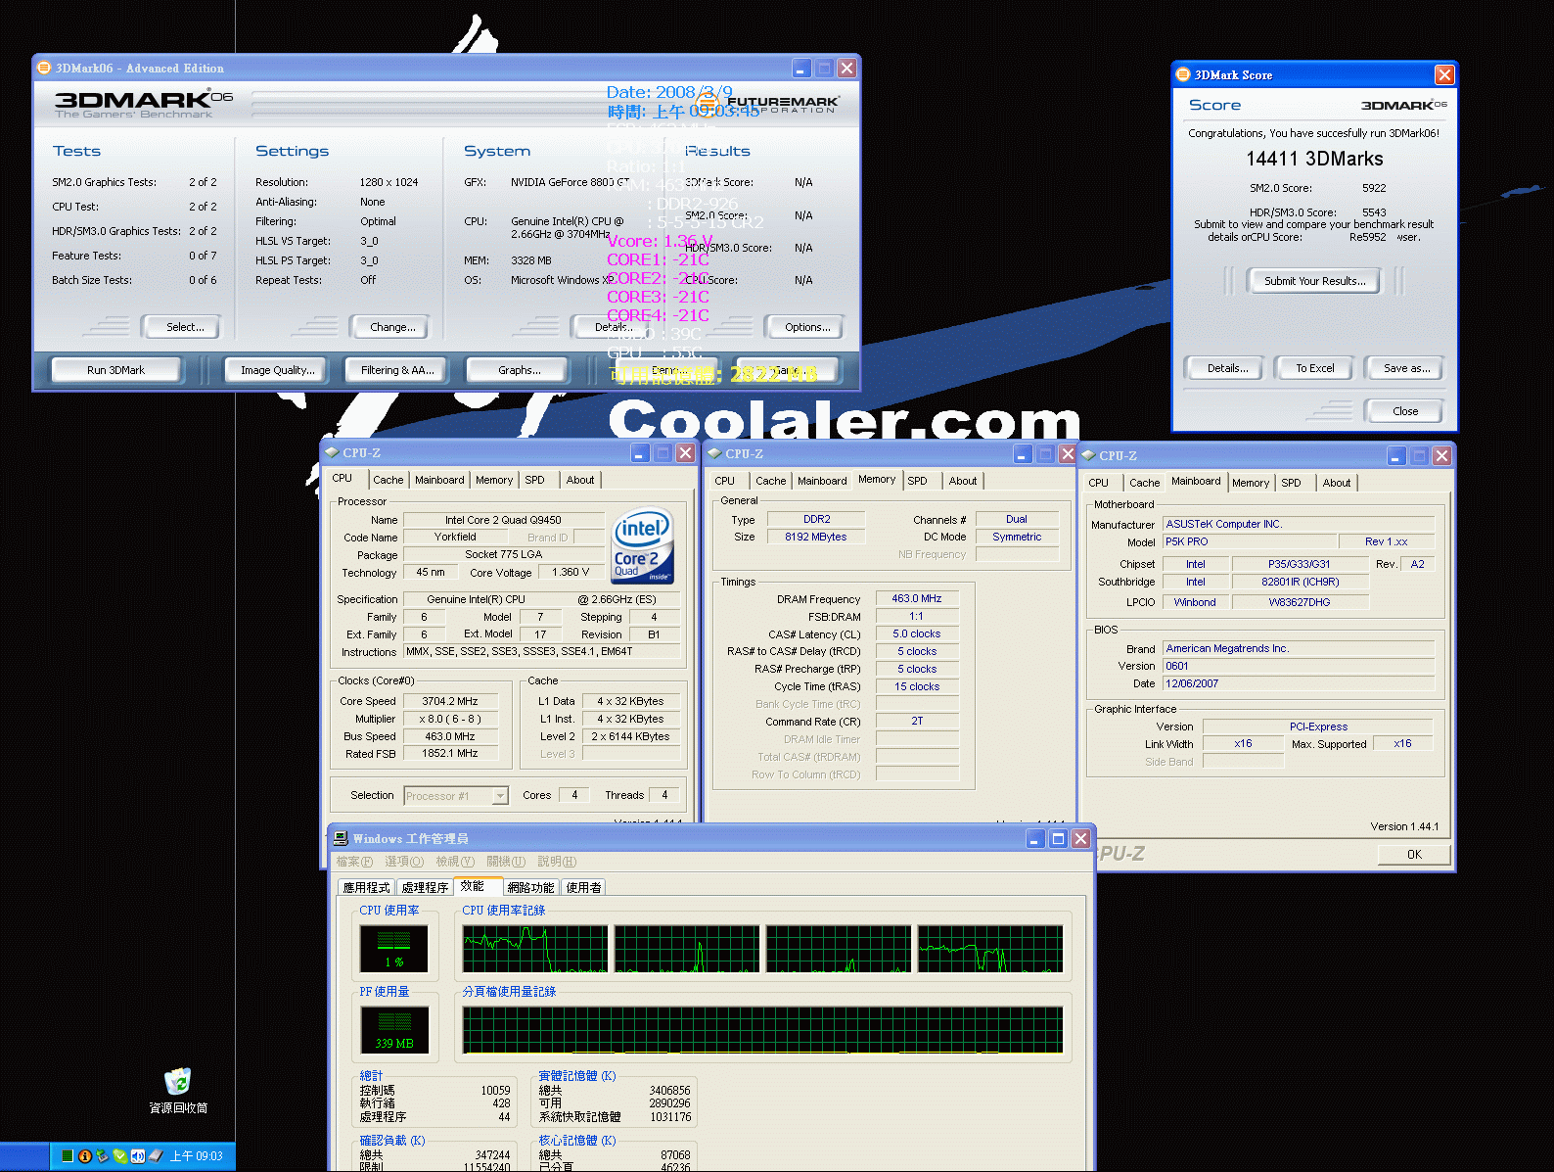
Task: Open 檢視(V) menu in Task Manager
Action: pos(455,862)
